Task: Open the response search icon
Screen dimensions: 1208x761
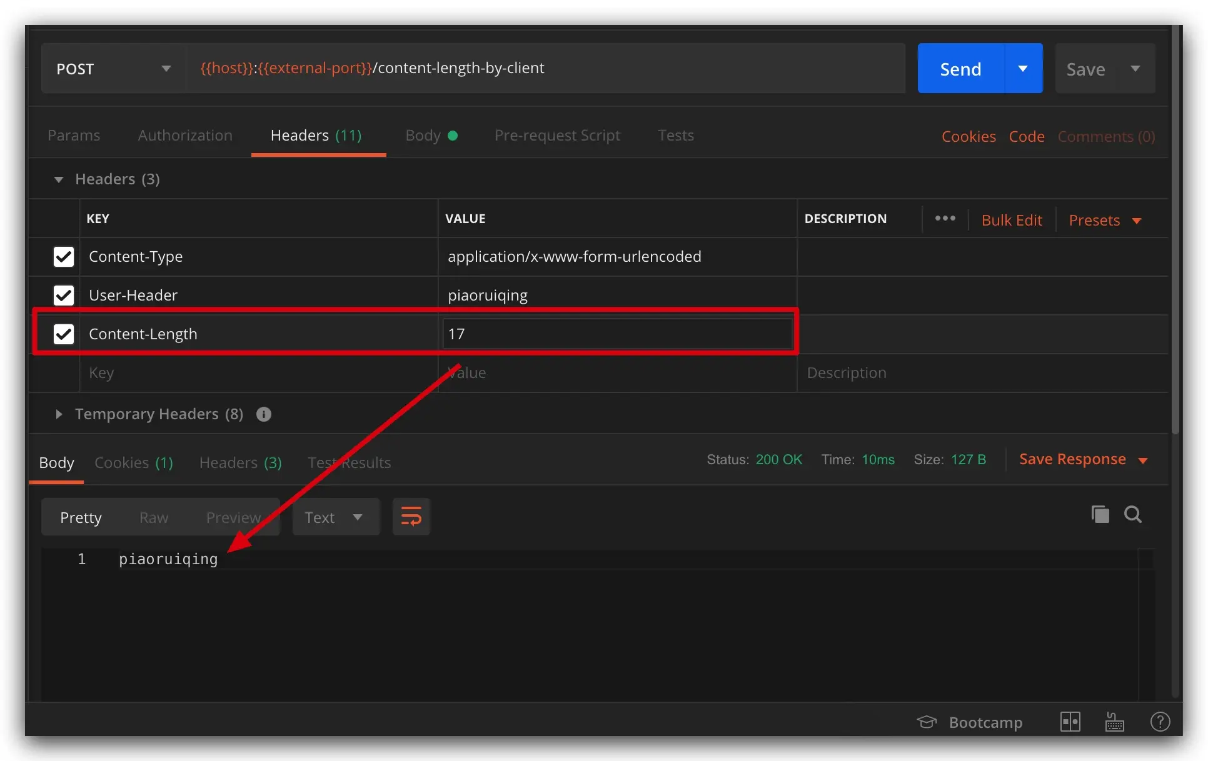Action: (1133, 514)
